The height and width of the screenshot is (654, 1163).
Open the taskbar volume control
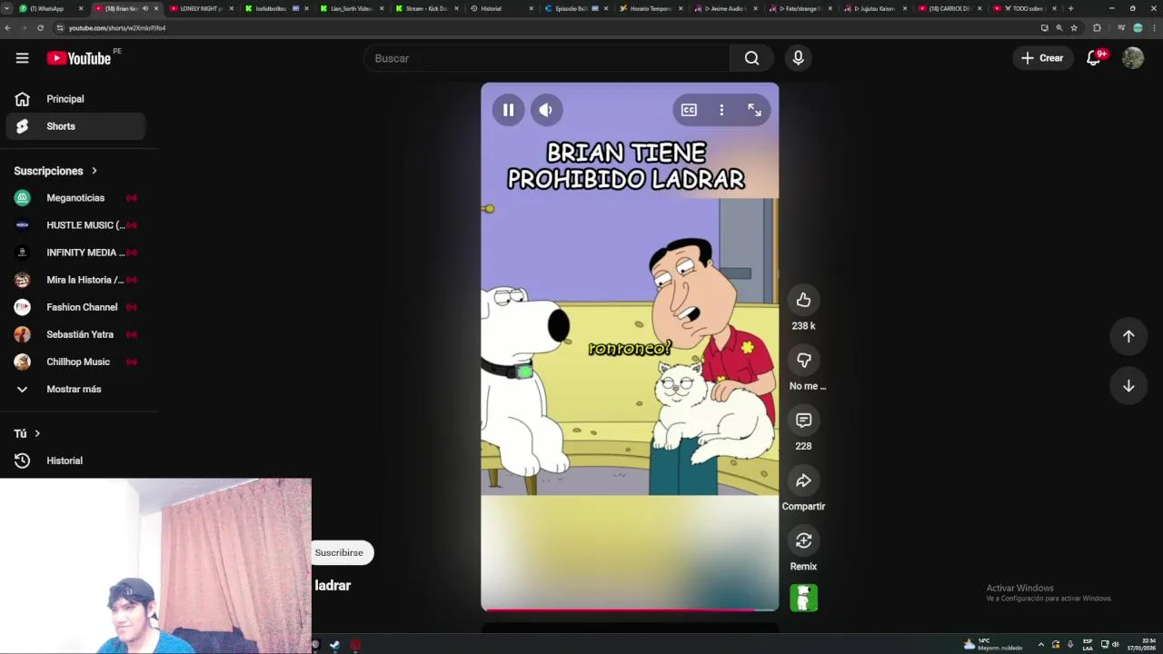(x=1116, y=645)
